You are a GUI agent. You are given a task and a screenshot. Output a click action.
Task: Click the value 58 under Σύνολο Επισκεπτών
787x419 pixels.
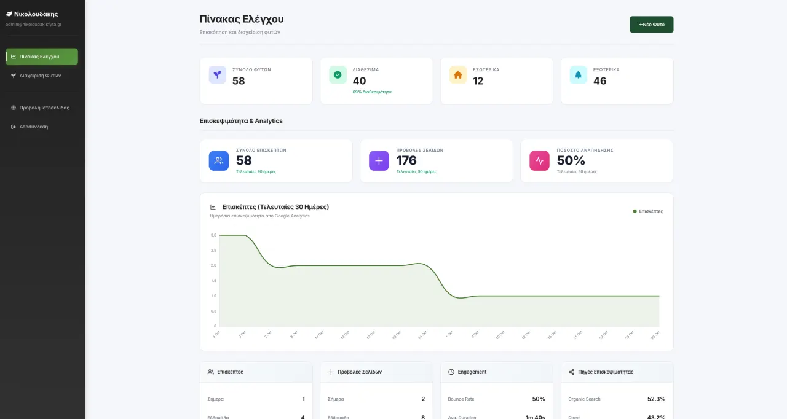[x=244, y=160]
